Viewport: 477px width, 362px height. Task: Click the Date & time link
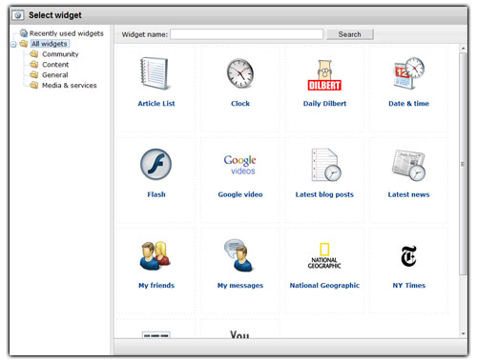click(408, 104)
